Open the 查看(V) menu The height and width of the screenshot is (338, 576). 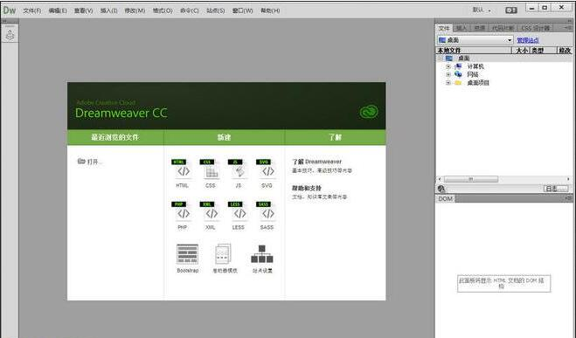click(83, 10)
